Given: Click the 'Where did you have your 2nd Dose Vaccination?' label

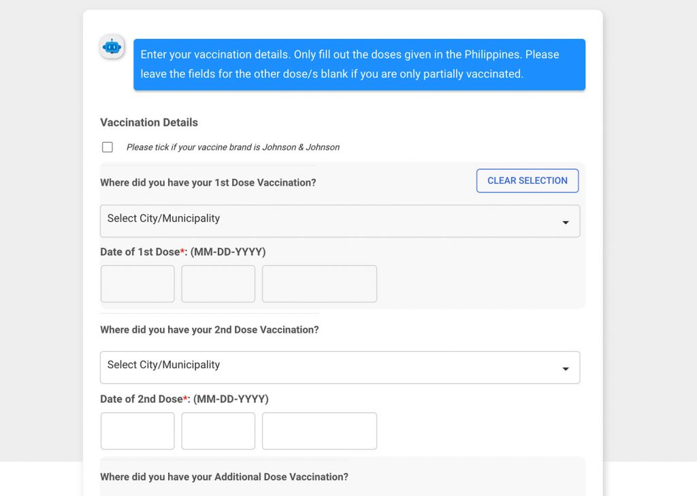Looking at the screenshot, I should [210, 330].
